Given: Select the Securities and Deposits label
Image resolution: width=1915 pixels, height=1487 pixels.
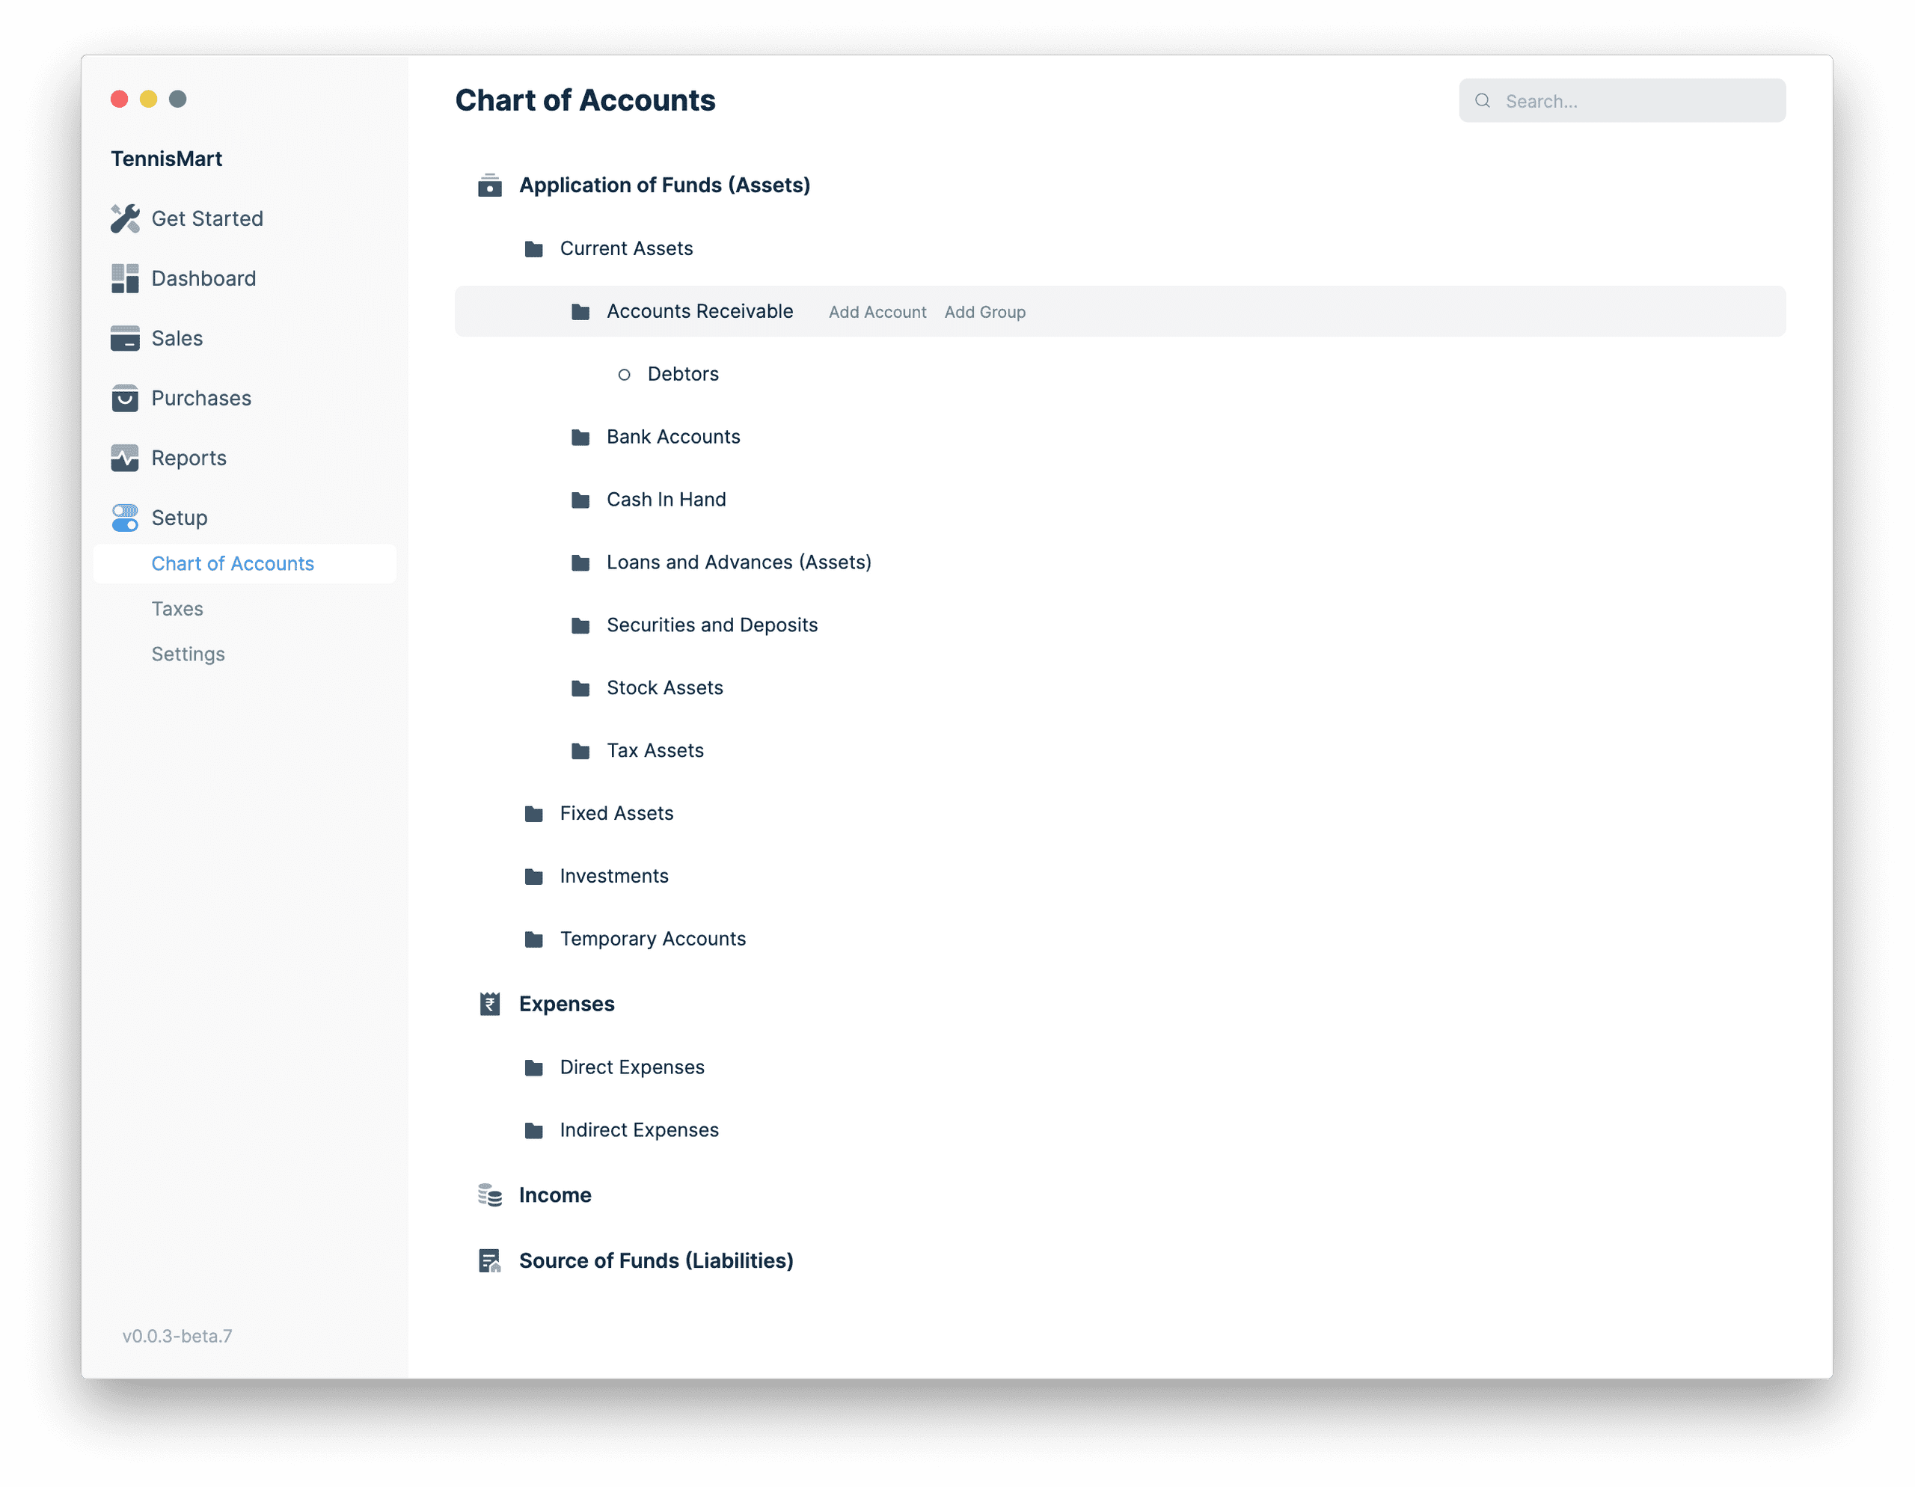Looking at the screenshot, I should pyautogui.click(x=711, y=625).
